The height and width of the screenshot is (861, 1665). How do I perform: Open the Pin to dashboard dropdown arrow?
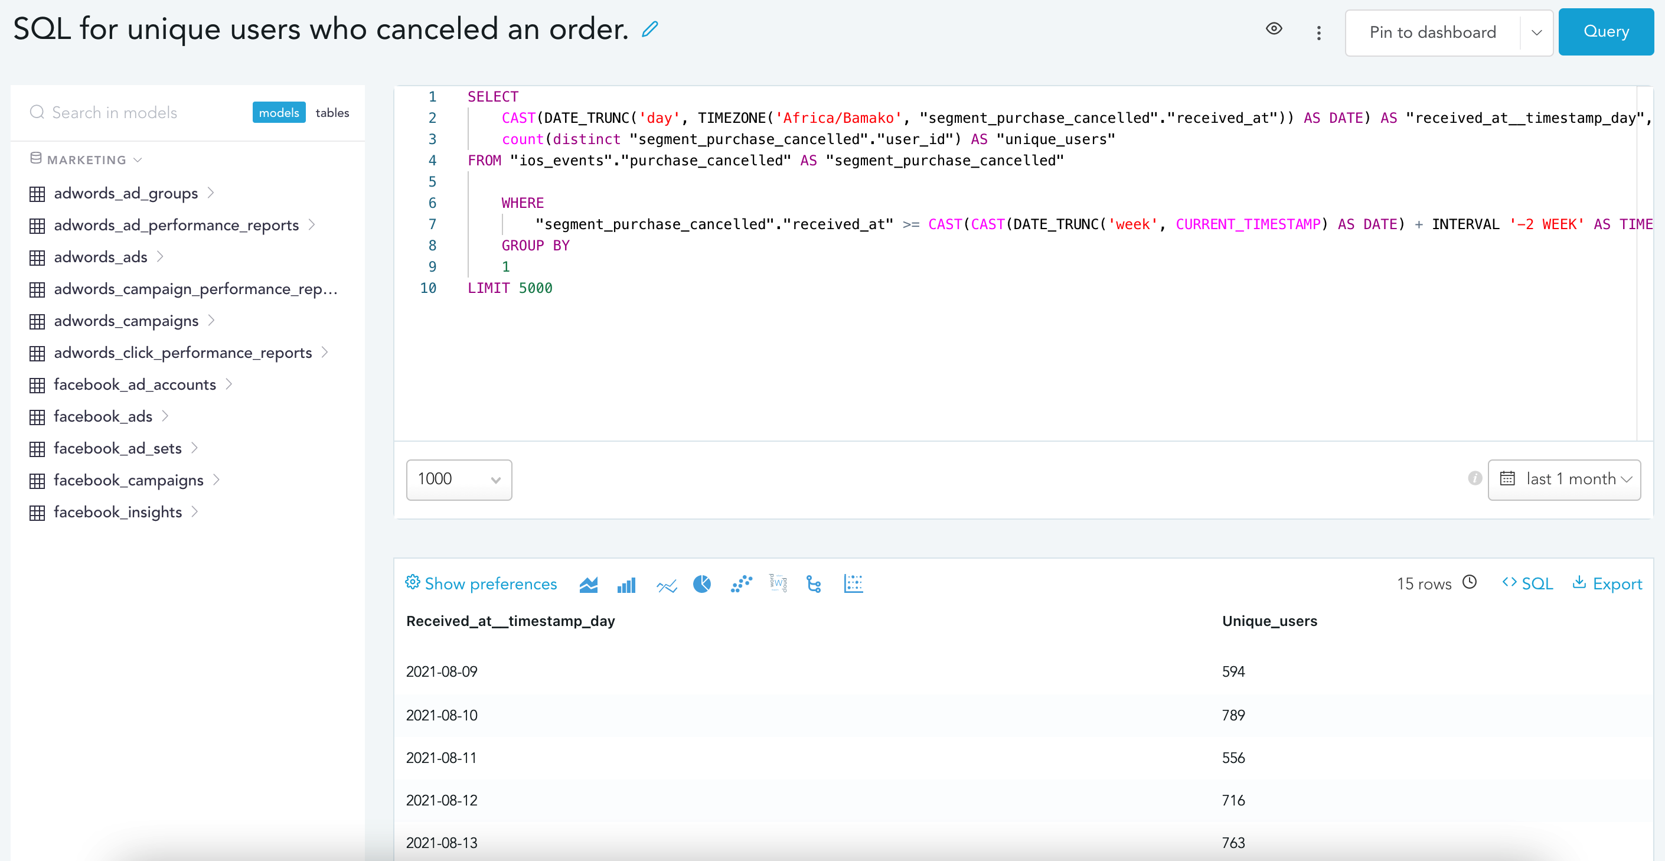click(1536, 33)
